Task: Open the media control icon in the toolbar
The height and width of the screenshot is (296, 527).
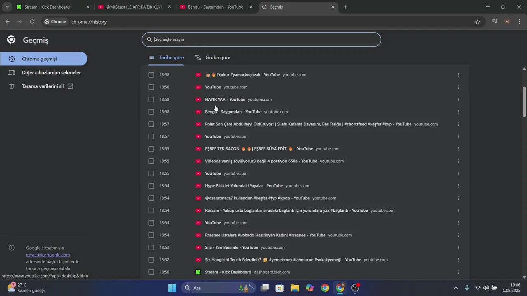Action: 495,21
